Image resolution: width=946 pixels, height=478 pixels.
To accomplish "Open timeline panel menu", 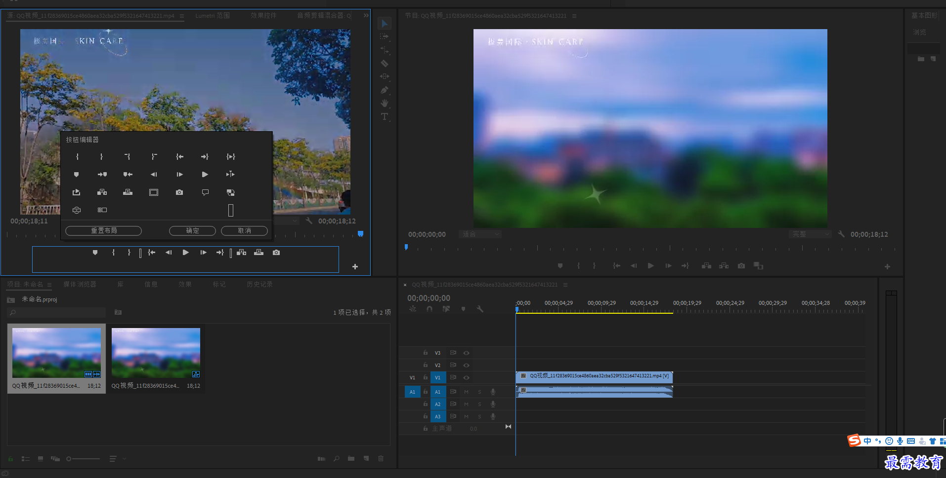I will pos(565,285).
